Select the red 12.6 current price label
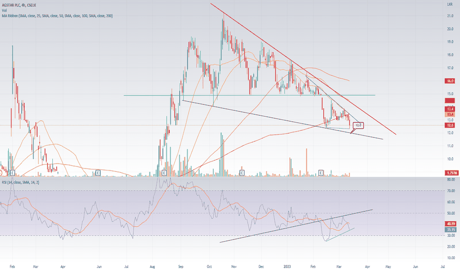 point(450,125)
